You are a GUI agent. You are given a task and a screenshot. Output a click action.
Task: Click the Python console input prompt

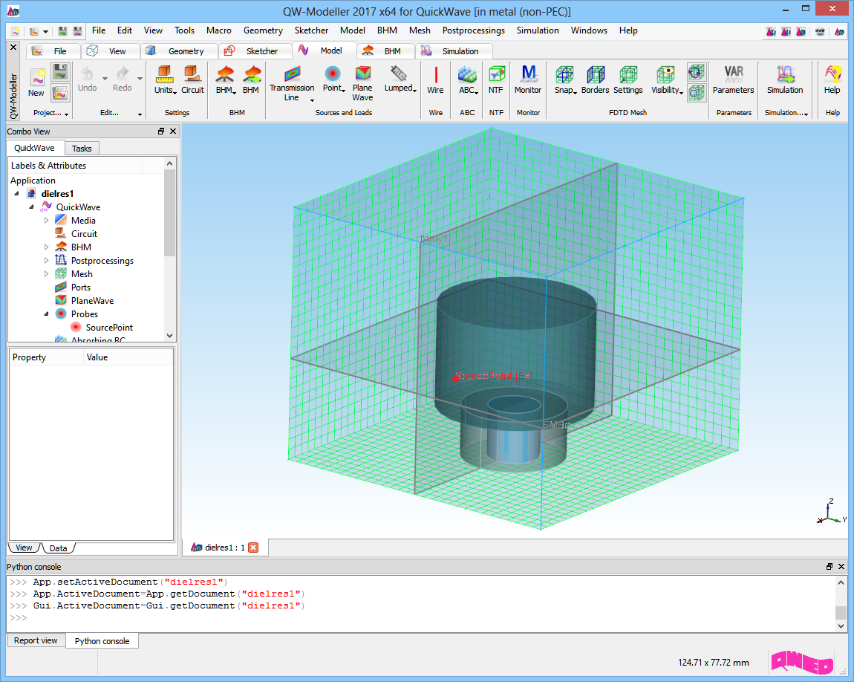point(19,617)
